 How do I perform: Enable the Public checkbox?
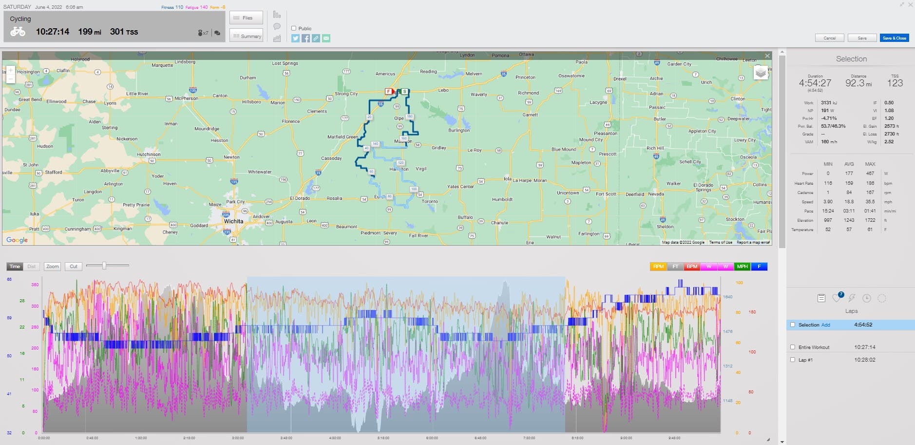click(294, 28)
